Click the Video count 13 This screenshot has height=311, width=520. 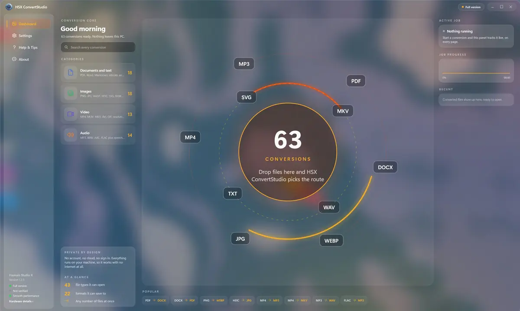click(130, 114)
